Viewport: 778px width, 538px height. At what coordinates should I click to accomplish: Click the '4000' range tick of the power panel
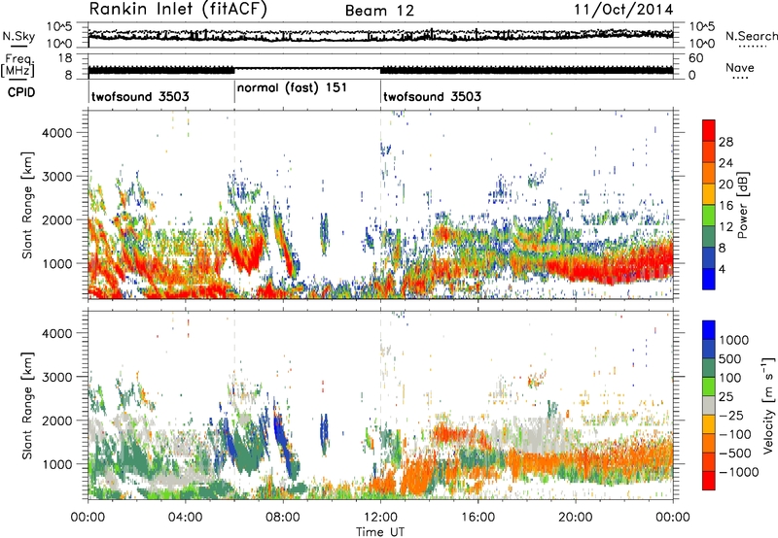[x=56, y=133]
